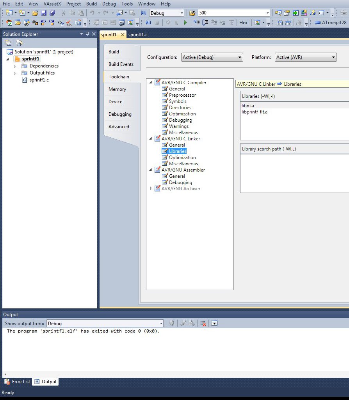349x400 pixels.
Task: Select the Build Events properties page
Action: pyautogui.click(x=121, y=64)
